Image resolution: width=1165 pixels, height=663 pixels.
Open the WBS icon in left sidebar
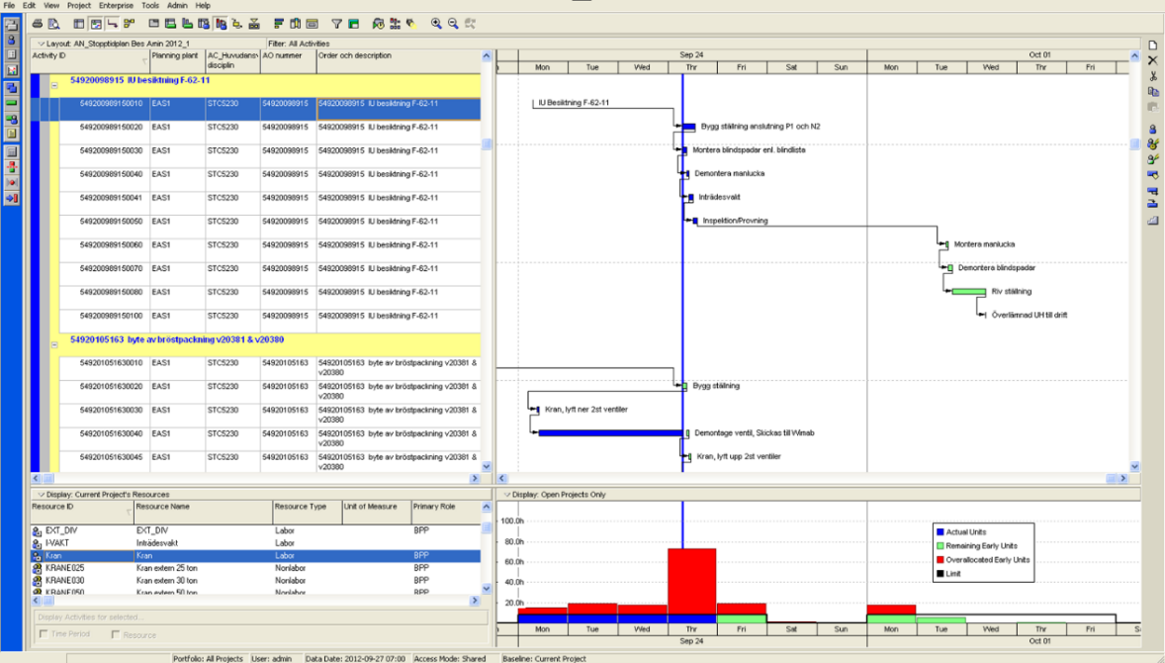[x=12, y=88]
